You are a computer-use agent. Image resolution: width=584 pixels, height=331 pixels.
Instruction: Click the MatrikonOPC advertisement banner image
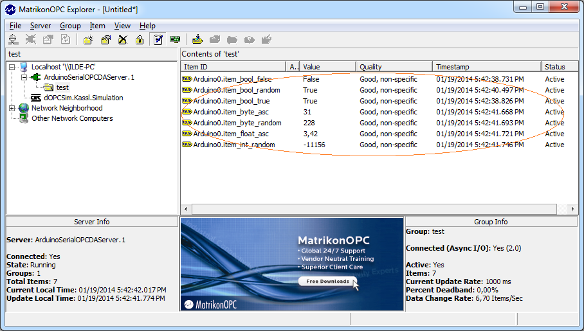(292, 264)
